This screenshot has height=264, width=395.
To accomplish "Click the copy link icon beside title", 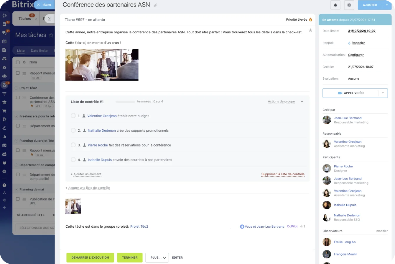I will coord(156,5).
